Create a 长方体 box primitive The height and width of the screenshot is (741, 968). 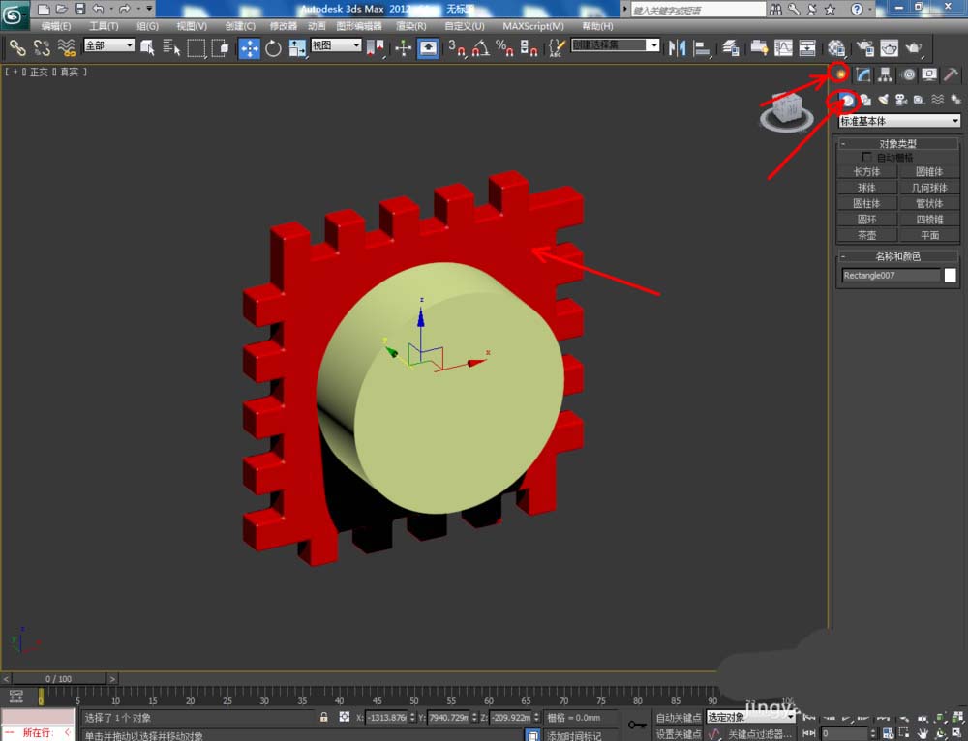[x=866, y=172]
